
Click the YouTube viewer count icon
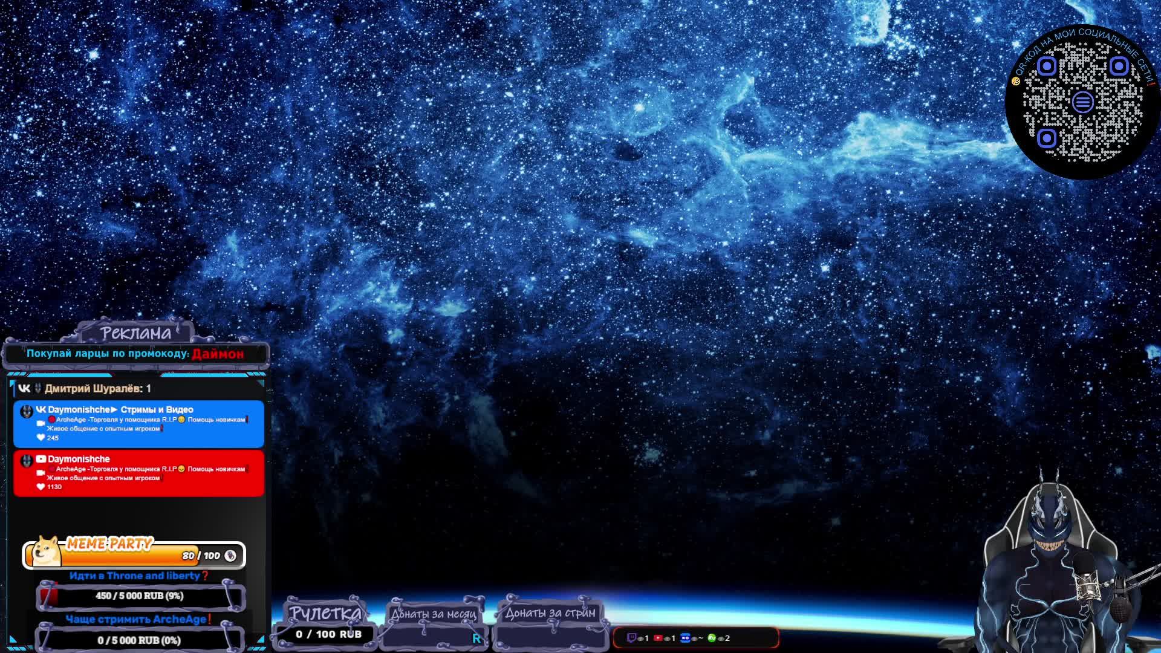(658, 638)
